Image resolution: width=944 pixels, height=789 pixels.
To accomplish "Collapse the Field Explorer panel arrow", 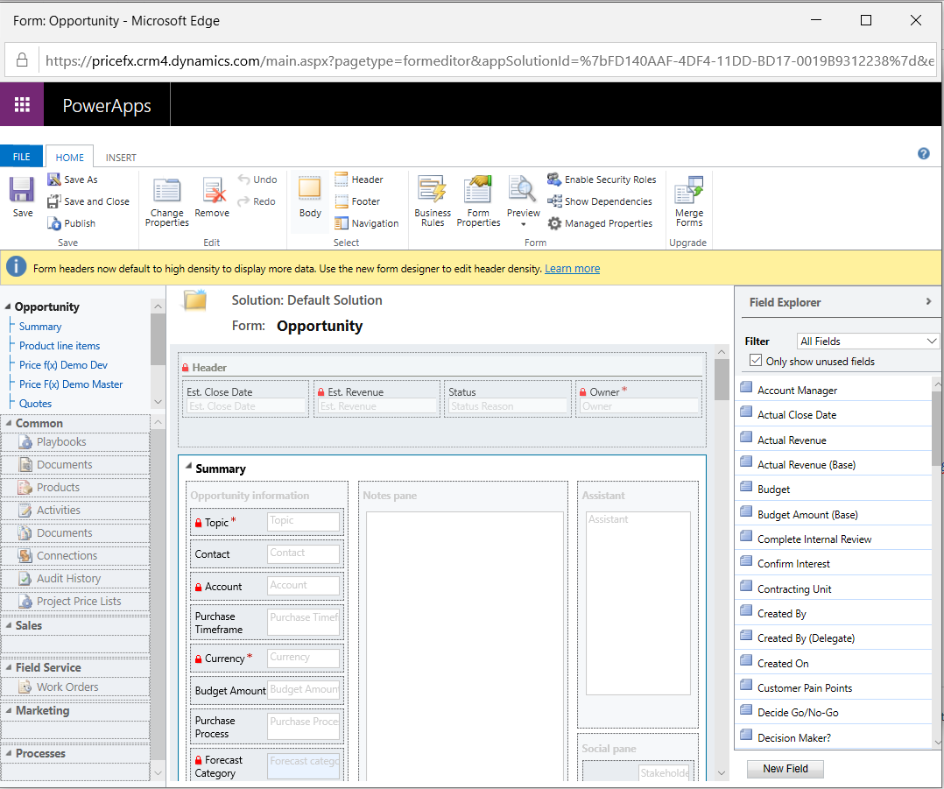I will 928,302.
